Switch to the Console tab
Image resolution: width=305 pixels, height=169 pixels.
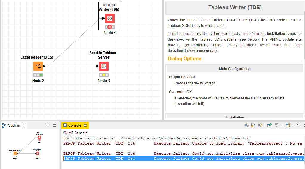[75, 125]
